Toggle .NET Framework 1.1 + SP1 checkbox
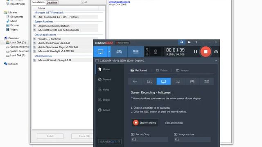The height and width of the screenshot is (147, 262). point(34,17)
